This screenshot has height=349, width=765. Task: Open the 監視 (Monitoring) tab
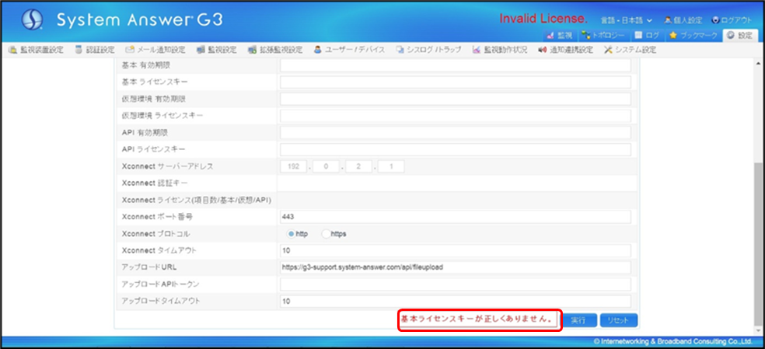coord(560,36)
